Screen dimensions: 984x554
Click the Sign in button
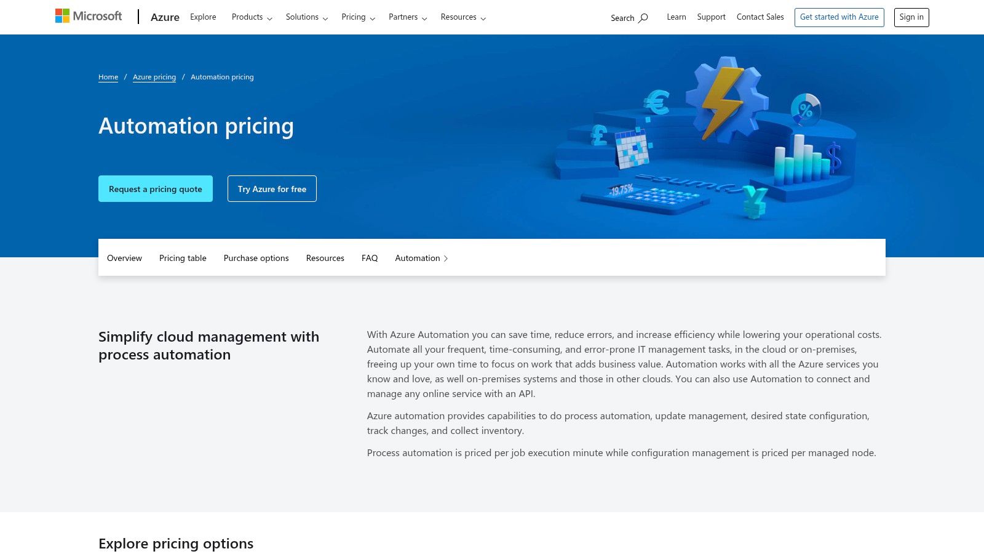pos(911,17)
